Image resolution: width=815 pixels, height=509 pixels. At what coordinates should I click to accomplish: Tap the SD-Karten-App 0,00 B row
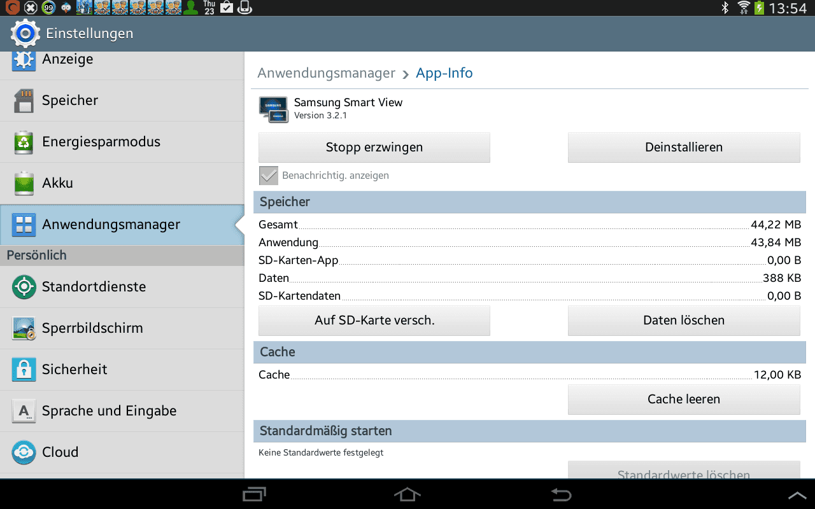(530, 260)
